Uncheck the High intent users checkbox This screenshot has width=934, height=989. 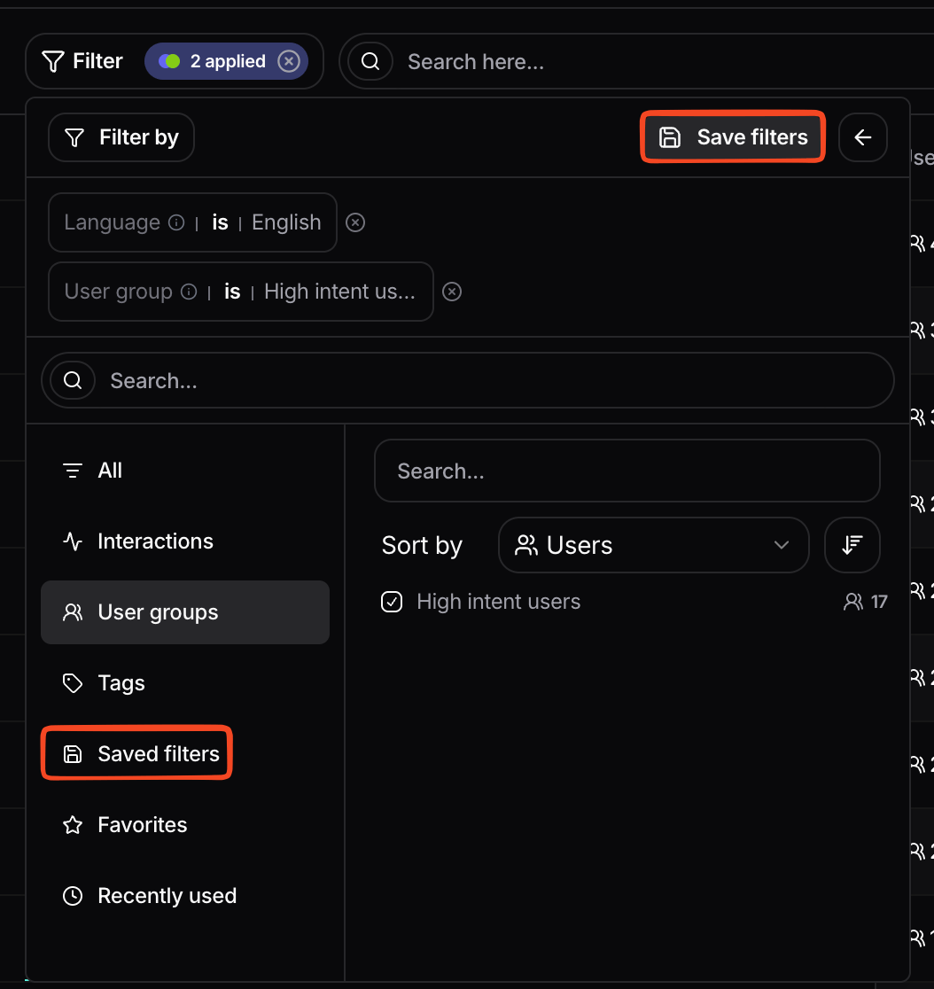[x=392, y=602]
